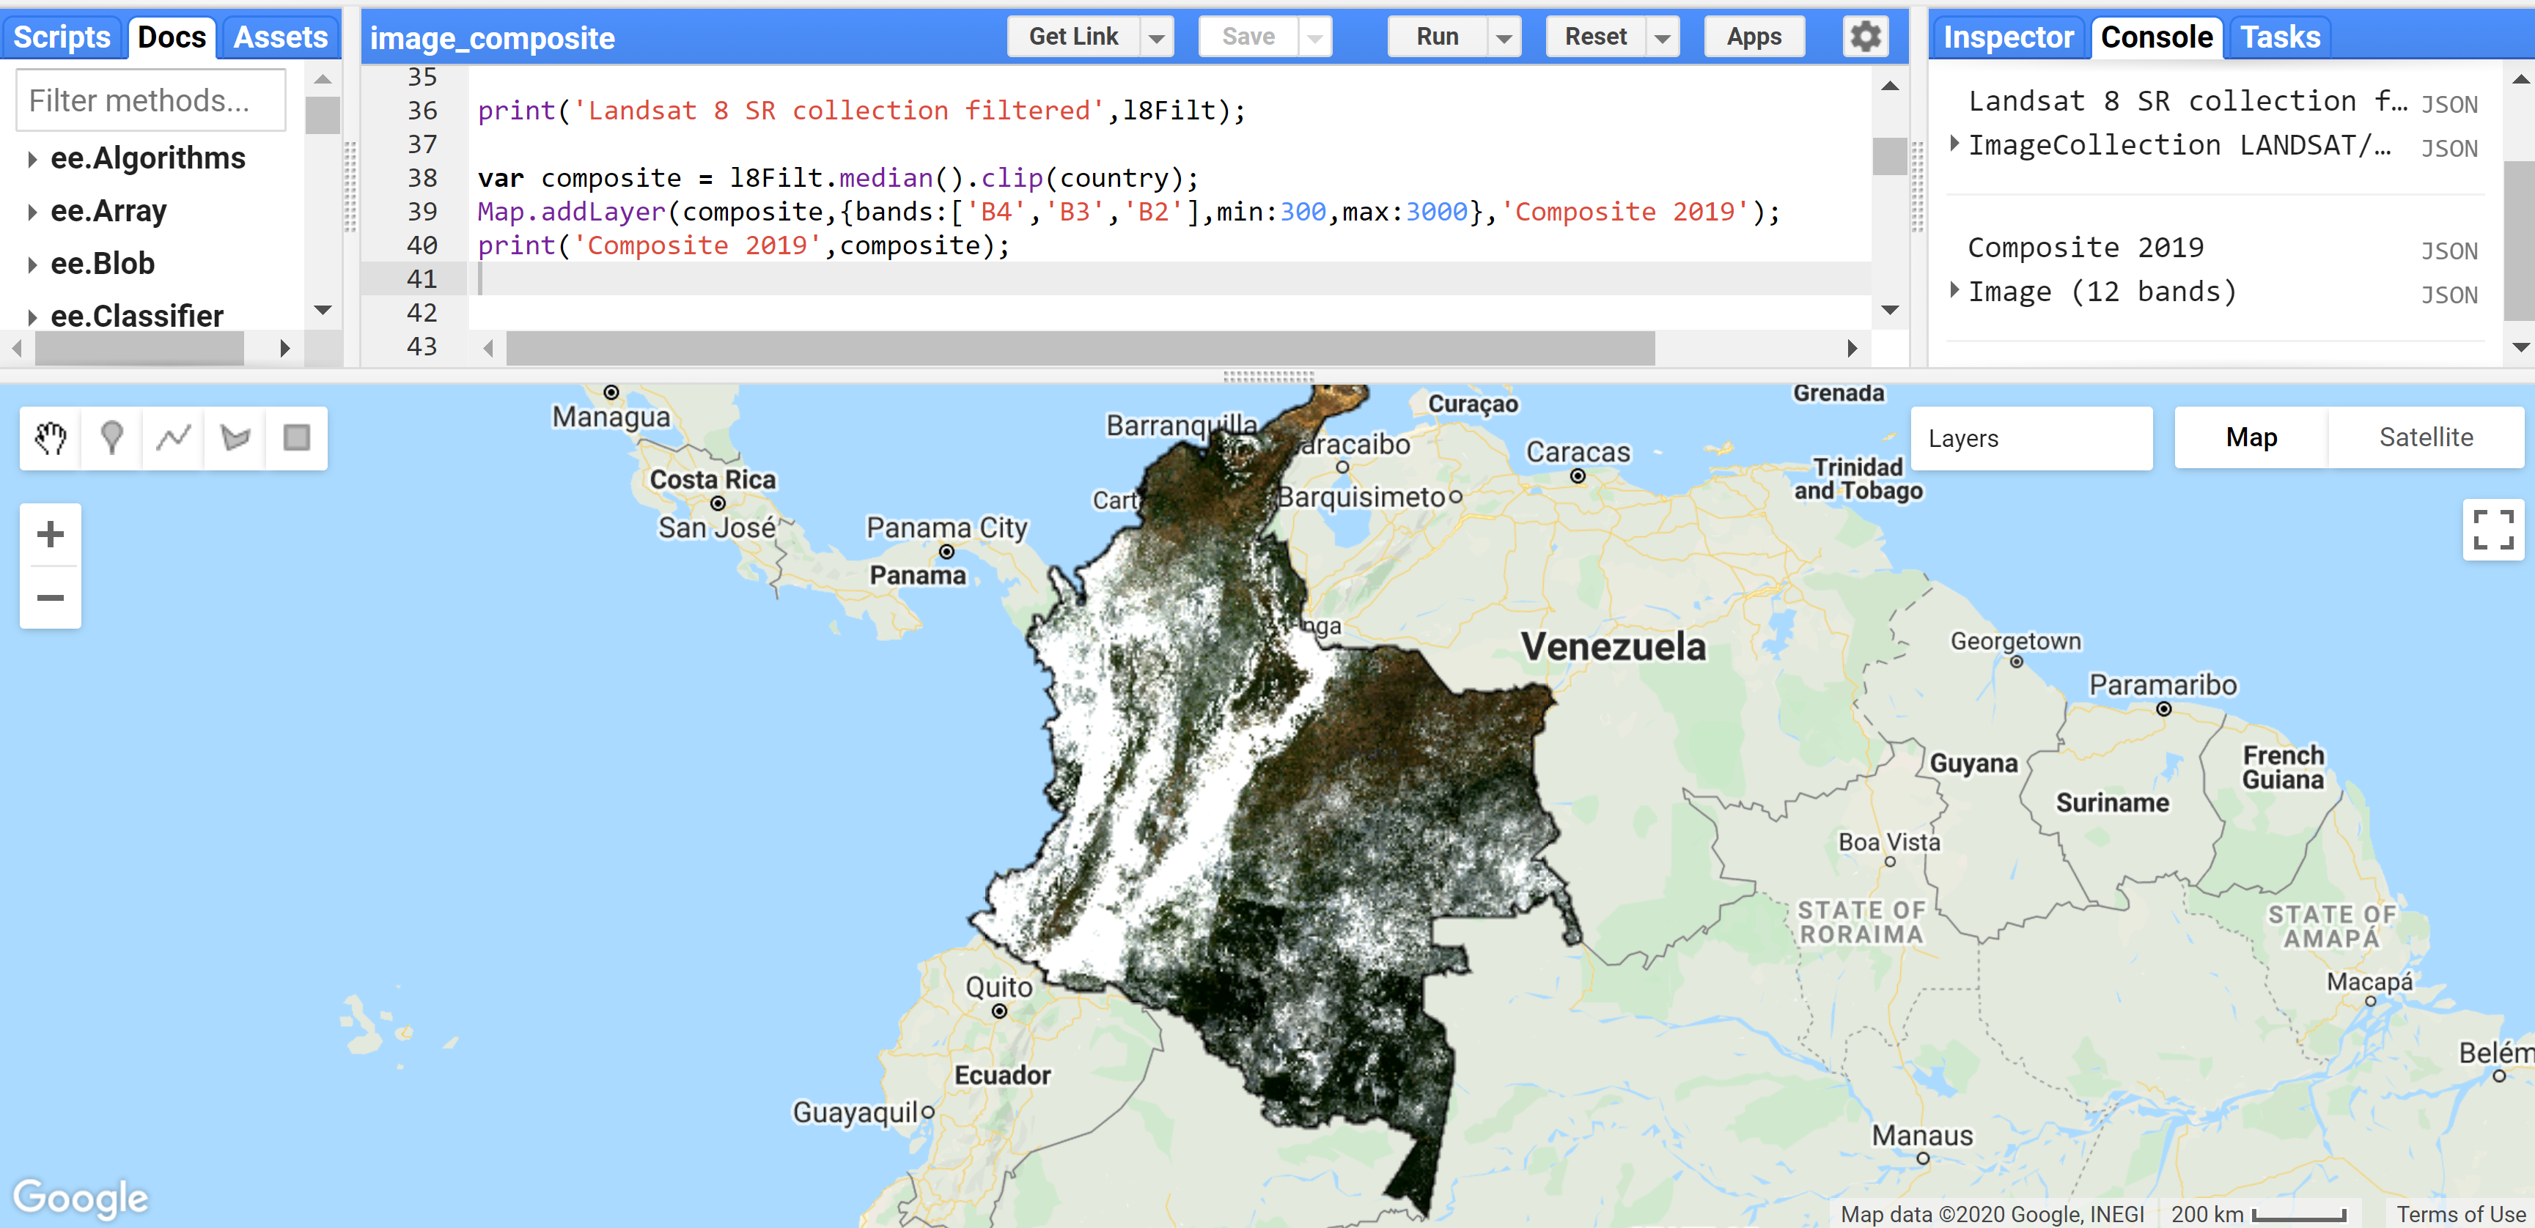Select the draw rectangle tool

pyautogui.click(x=296, y=437)
